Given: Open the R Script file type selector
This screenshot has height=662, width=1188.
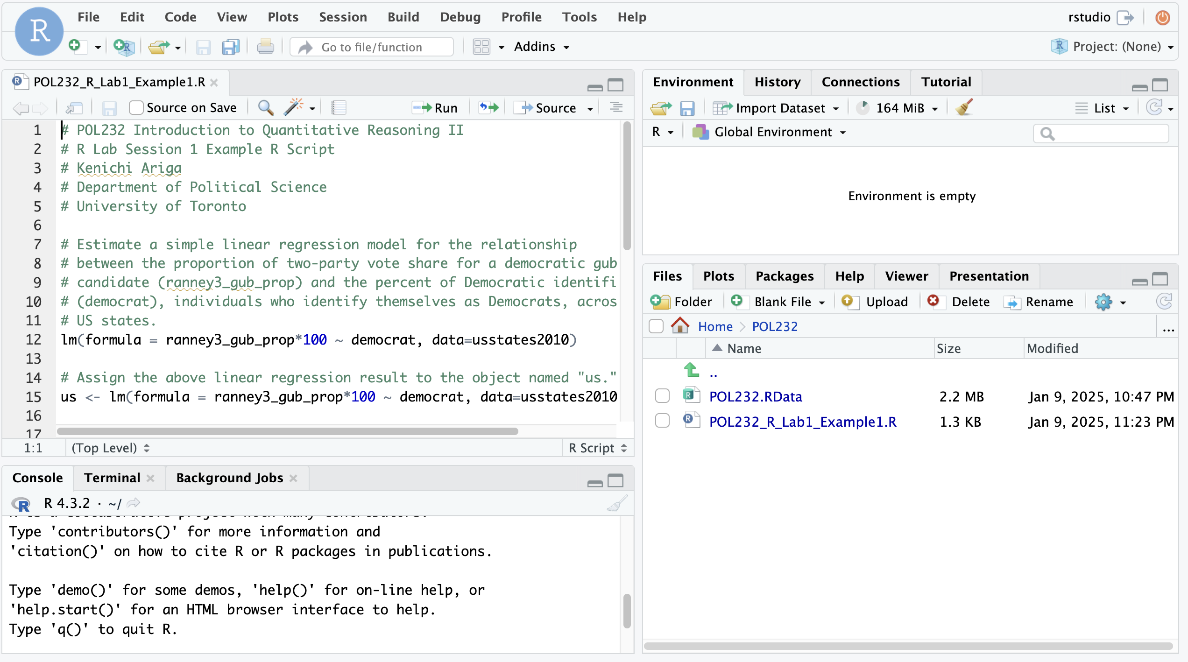Looking at the screenshot, I should pos(598,448).
